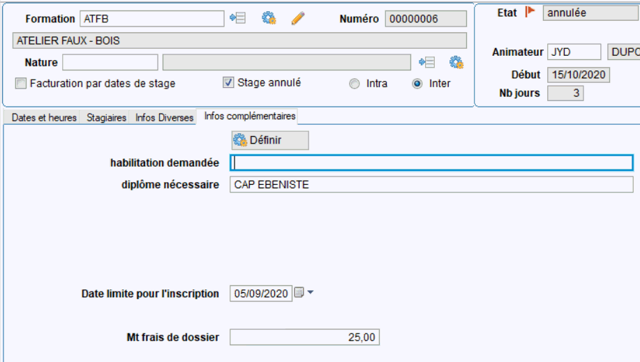Screen dimensions: 640x362
Task: Uncheck the Stage annulé checkbox
Action: point(228,82)
